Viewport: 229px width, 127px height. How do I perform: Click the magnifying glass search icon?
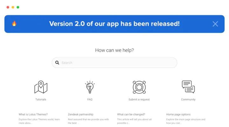pyautogui.click(x=57, y=63)
